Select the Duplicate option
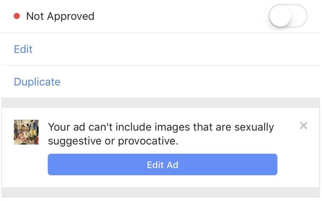The width and height of the screenshot is (322, 201). pos(37,82)
